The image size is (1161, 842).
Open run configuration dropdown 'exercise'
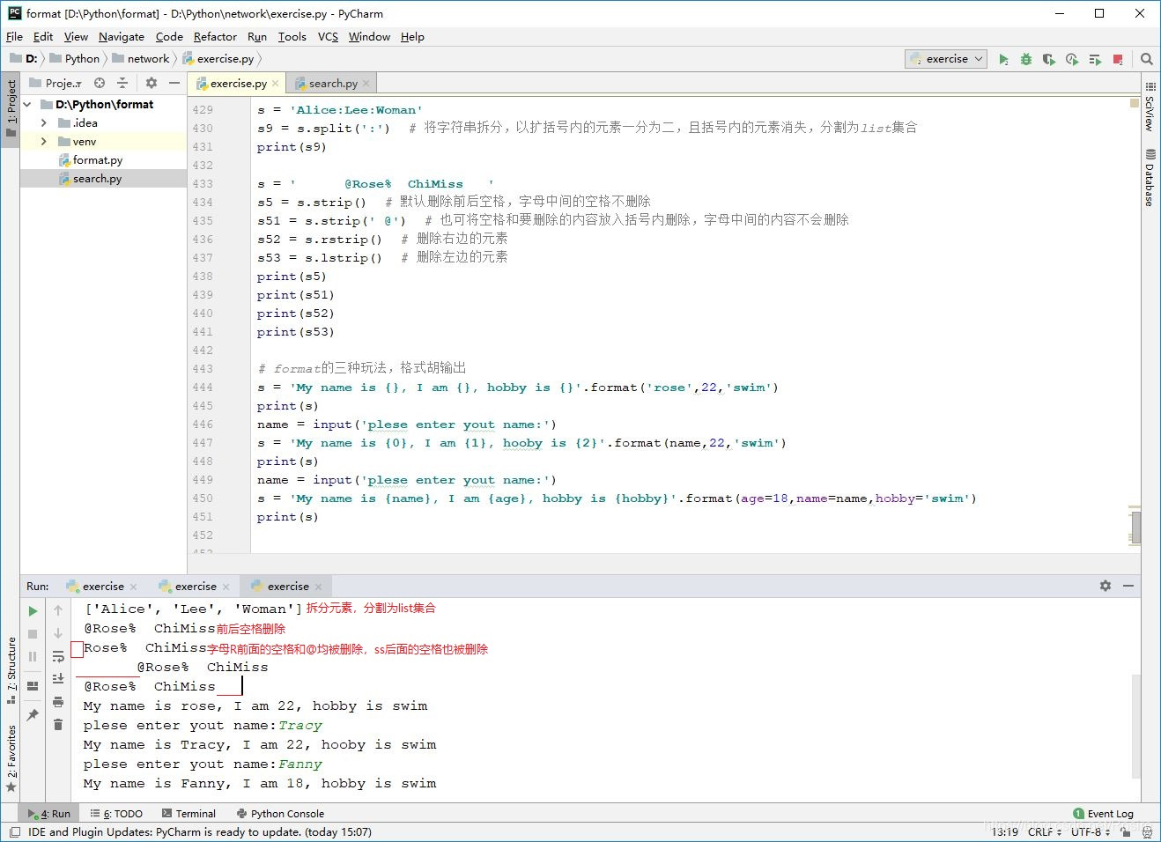[945, 59]
